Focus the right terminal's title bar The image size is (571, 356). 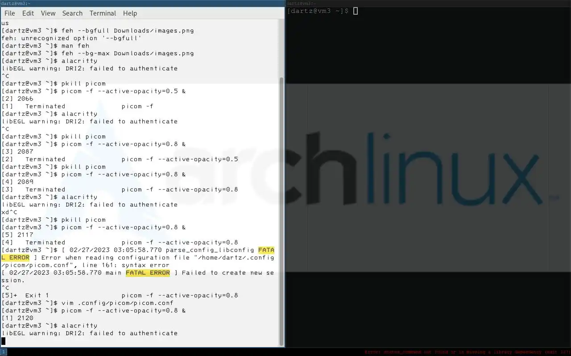tap(428, 3)
